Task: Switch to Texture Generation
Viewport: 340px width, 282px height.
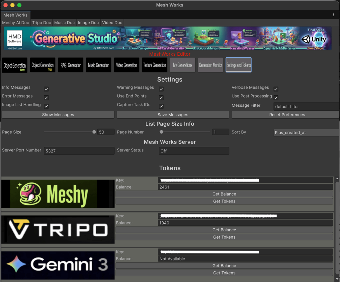Action: (155, 65)
